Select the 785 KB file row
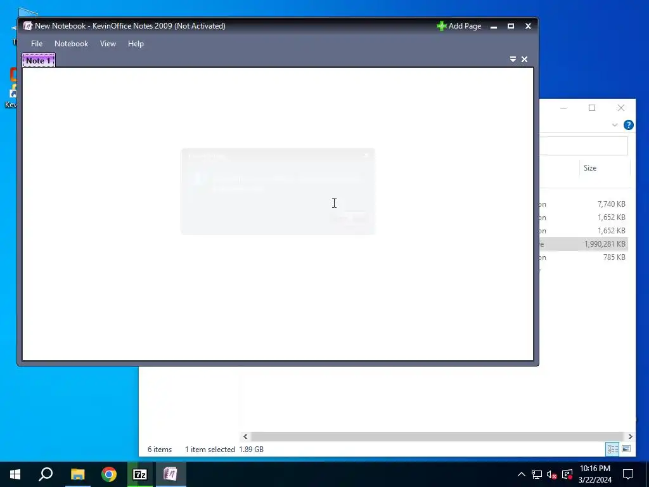This screenshot has width=649, height=487. point(584,257)
